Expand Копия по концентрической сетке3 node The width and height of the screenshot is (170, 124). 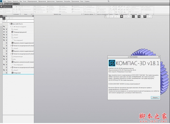click(x=10, y=67)
